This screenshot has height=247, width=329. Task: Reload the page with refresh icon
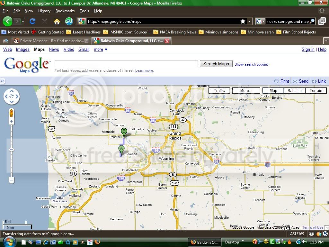pyautogui.click(x=32, y=21)
